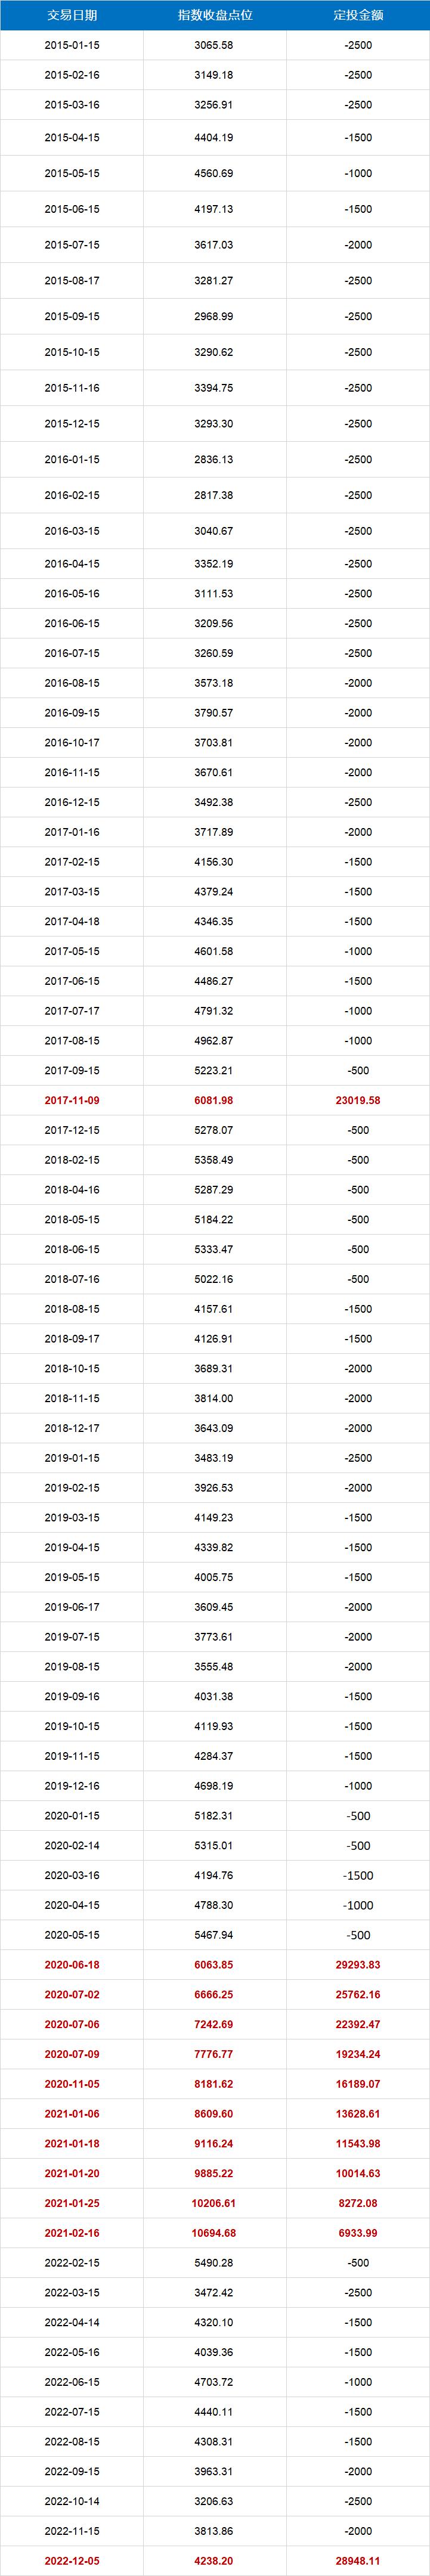
Task: Select the red 2017-11-09 date cell
Action: pyautogui.click(x=72, y=1101)
